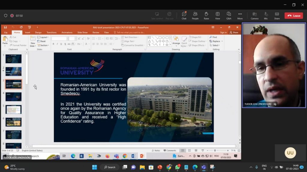
Task: Click the zoom out minus button
Action: (207, 150)
